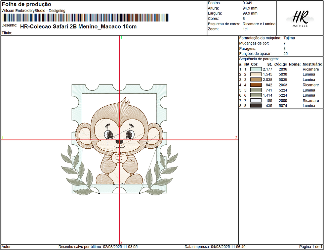Click the print date '04/03/2025 11:56:40'
Image resolution: width=324 pixels, height=250 pixels.
[x=228, y=247]
